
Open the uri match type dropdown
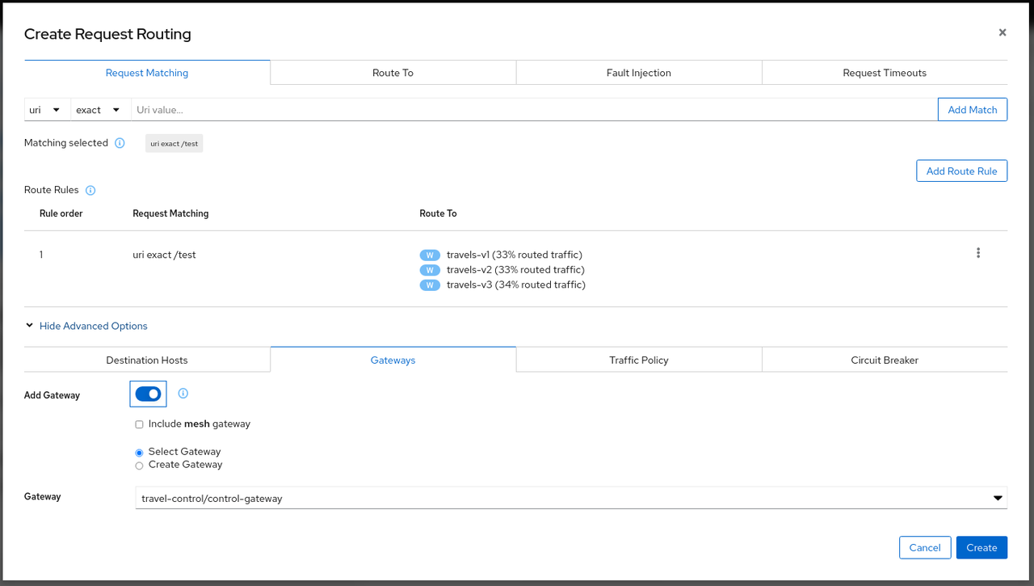click(46, 109)
